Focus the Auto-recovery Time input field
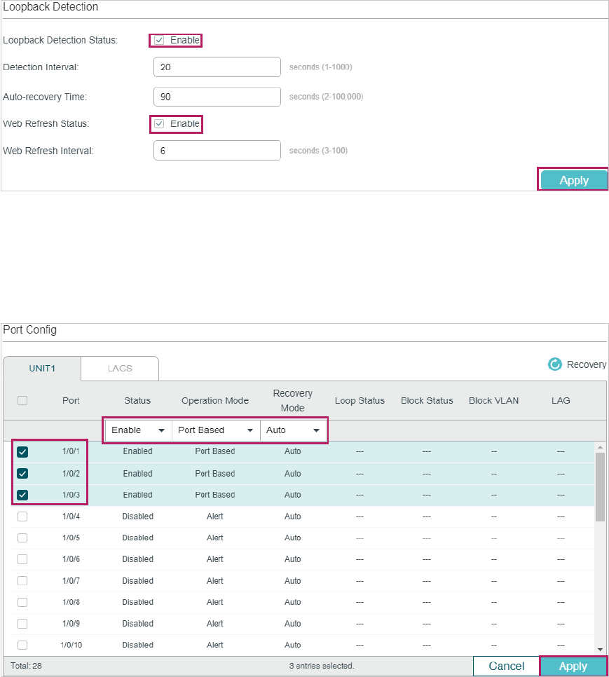Viewport: 609px width, 677px height. (x=217, y=97)
